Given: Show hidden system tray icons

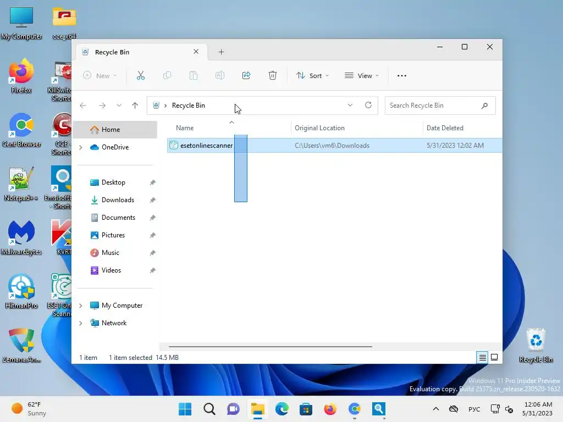Looking at the screenshot, I should coord(436,409).
